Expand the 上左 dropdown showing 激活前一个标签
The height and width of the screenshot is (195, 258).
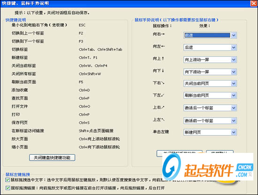point(210,121)
